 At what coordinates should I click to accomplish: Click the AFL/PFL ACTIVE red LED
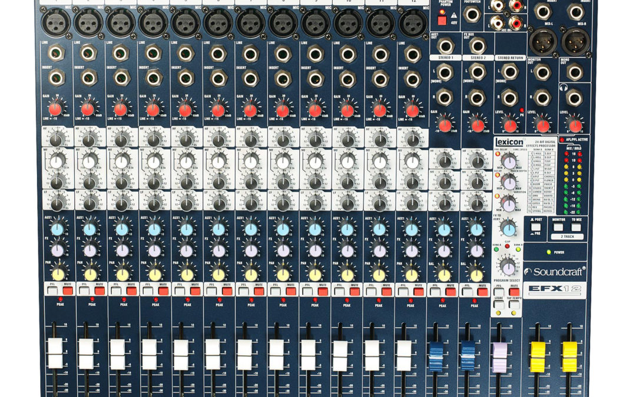[x=562, y=140]
